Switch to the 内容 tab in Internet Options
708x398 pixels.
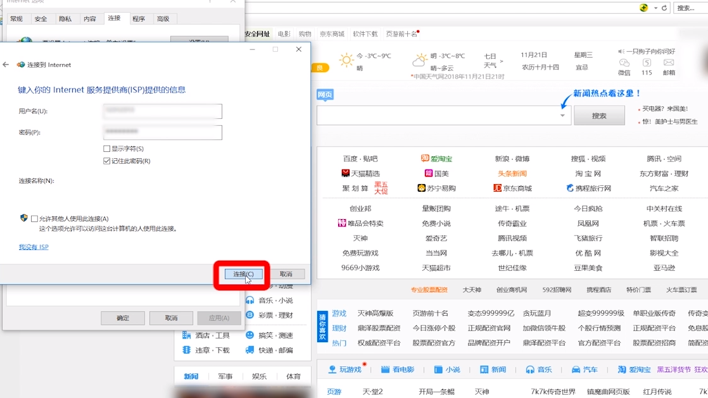[90, 18]
